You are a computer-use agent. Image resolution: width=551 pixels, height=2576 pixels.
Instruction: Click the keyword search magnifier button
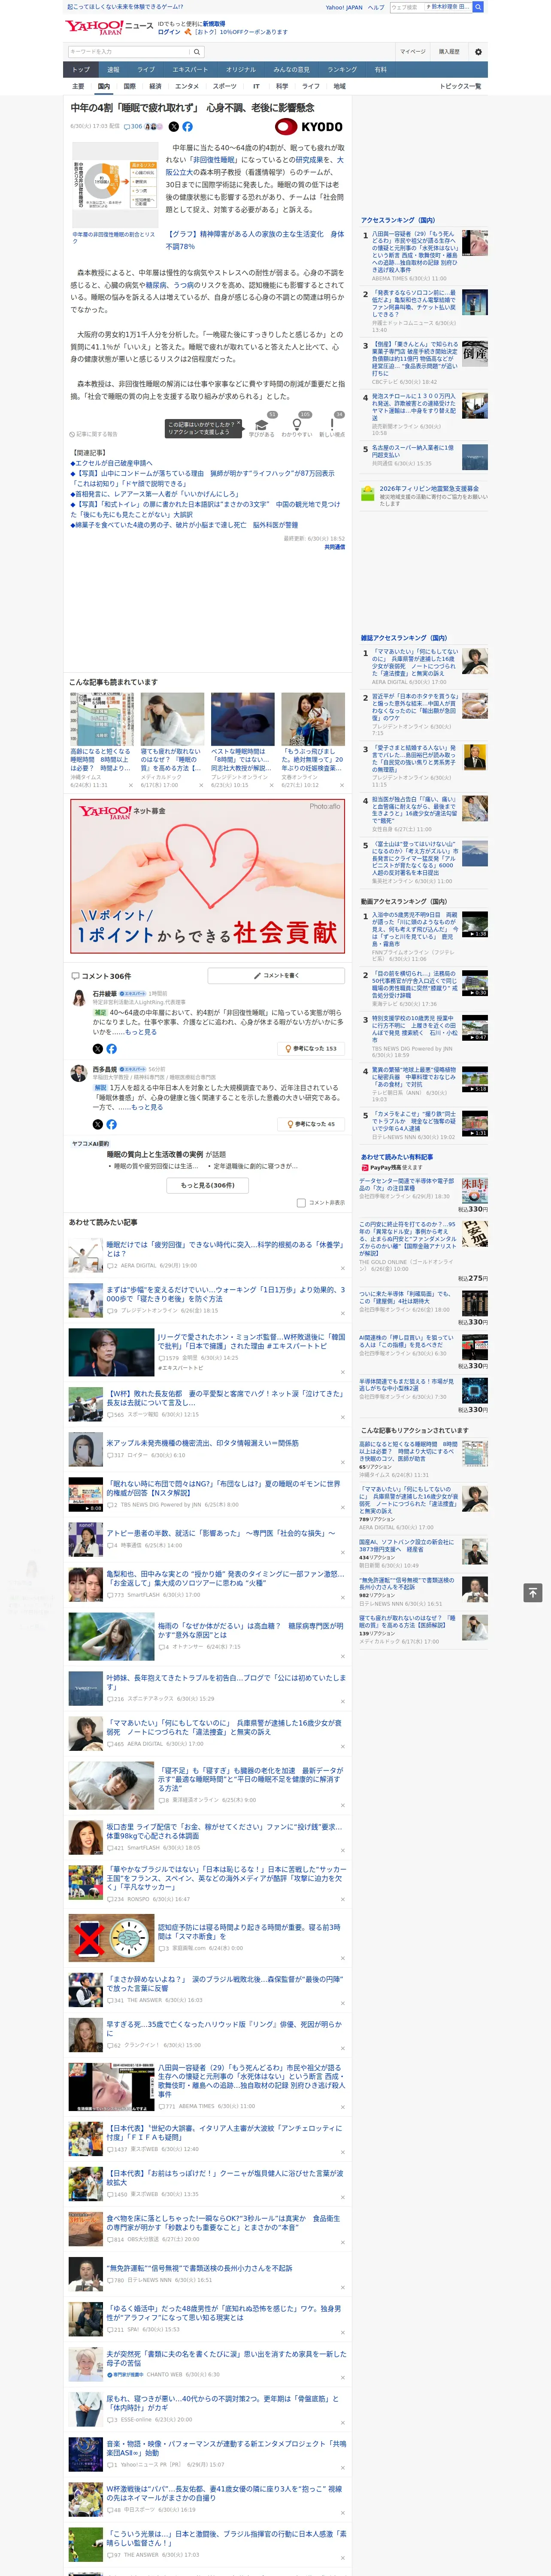197,52
